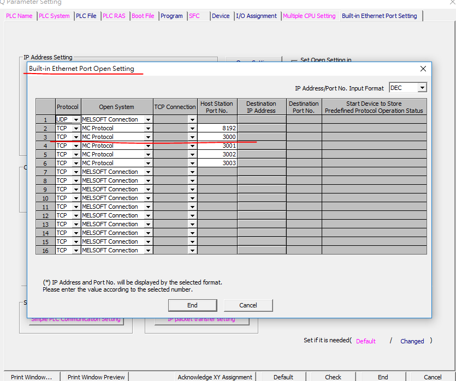Screen dimensions: 456x381
Task: Click the Print Window Preview button
Action: 96,377
